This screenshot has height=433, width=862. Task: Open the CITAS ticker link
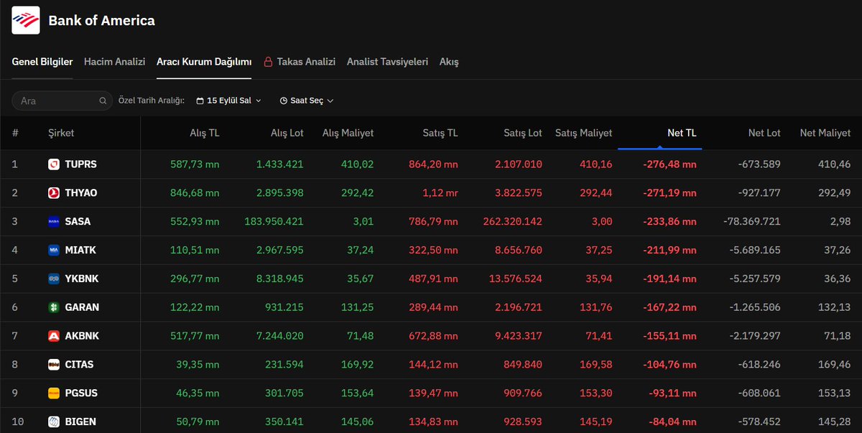click(79, 364)
